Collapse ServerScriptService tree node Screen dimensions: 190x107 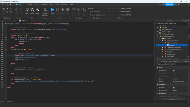(x=157, y=36)
